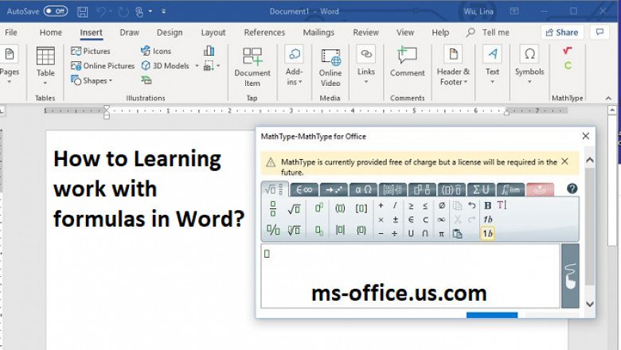
Task: Insert curly braces in MathType
Action: [361, 230]
